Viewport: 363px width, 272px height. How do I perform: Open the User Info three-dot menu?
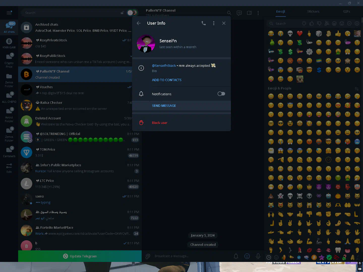[x=214, y=23]
